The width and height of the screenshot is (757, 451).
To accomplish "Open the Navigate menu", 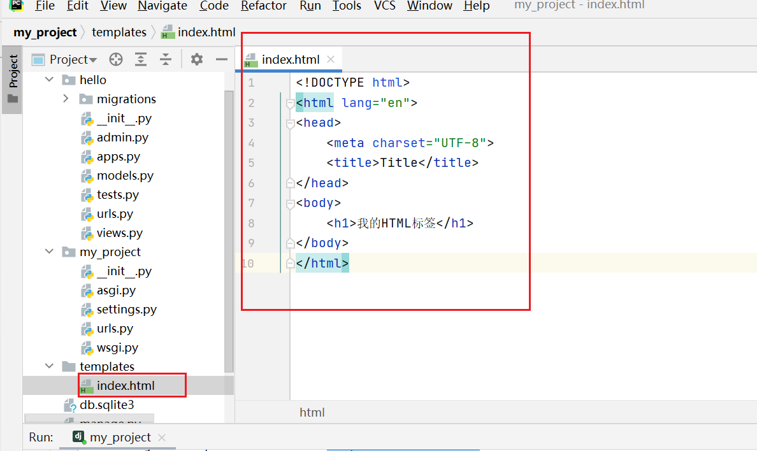I will click(162, 6).
